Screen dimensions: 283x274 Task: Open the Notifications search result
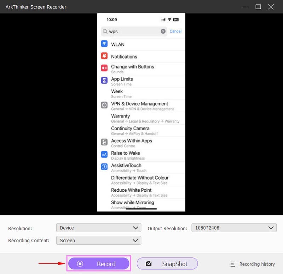coord(141,56)
